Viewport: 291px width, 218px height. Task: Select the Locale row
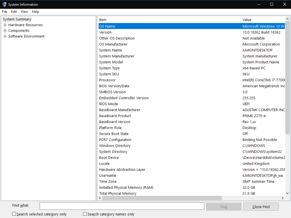click(x=192, y=164)
